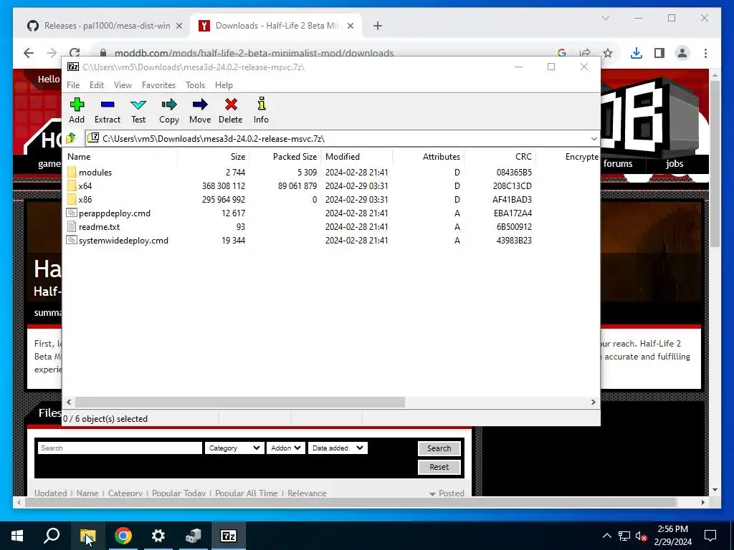Switch to Chrome in taskbar
This screenshot has width=734, height=550.
tap(123, 536)
